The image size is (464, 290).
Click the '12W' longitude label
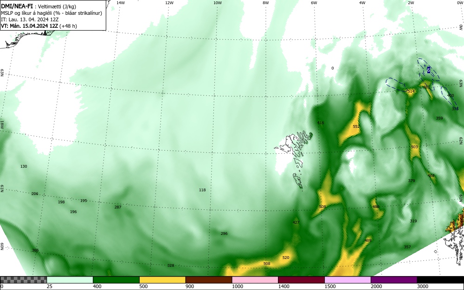[169, 3]
